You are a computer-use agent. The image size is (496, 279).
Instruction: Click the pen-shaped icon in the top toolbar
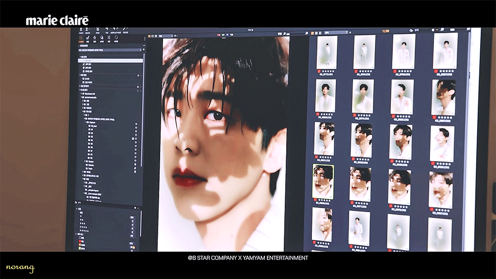[124, 29]
